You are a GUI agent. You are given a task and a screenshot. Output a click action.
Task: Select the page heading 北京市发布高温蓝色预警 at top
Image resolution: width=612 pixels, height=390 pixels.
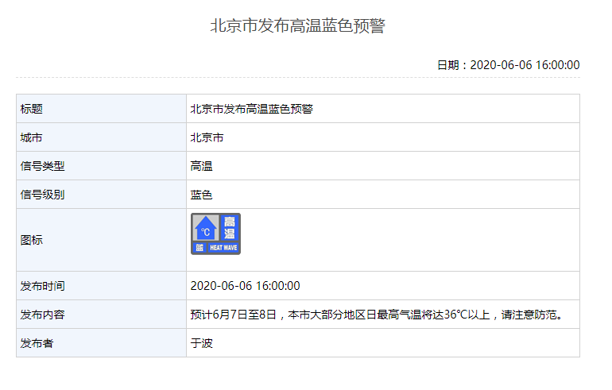297,26
